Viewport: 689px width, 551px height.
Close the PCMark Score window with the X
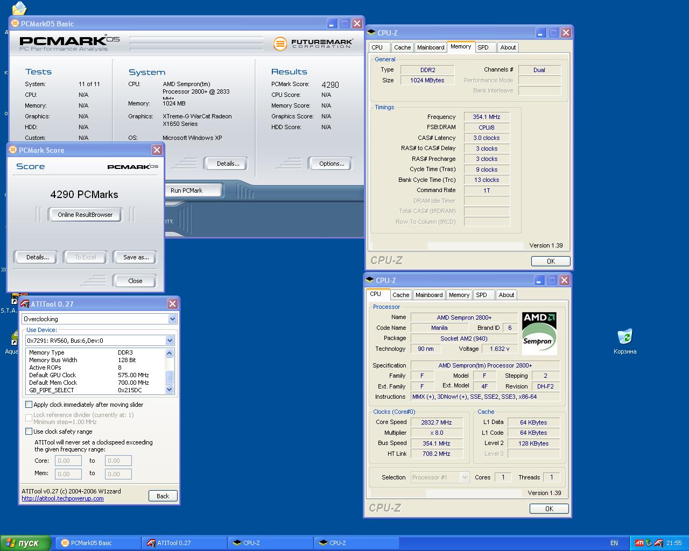[157, 150]
